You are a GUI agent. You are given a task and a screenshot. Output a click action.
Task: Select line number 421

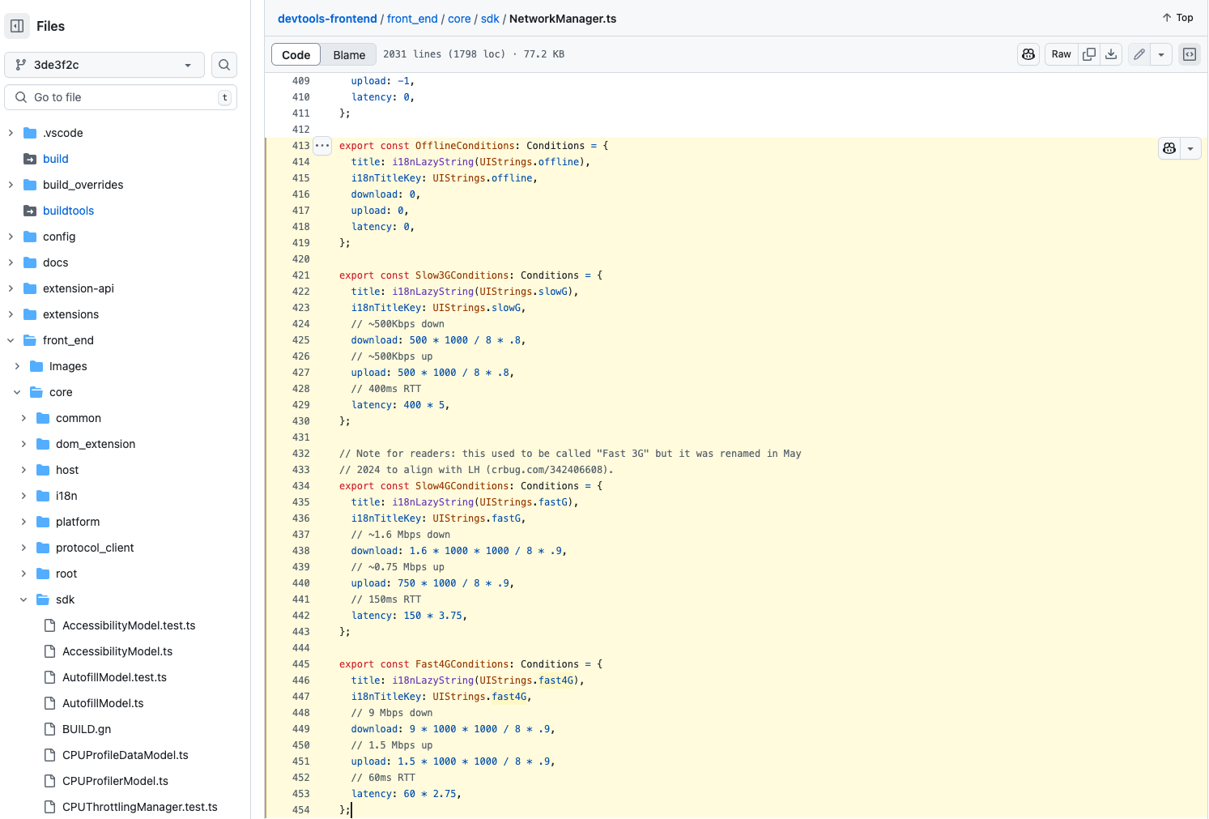coord(300,275)
